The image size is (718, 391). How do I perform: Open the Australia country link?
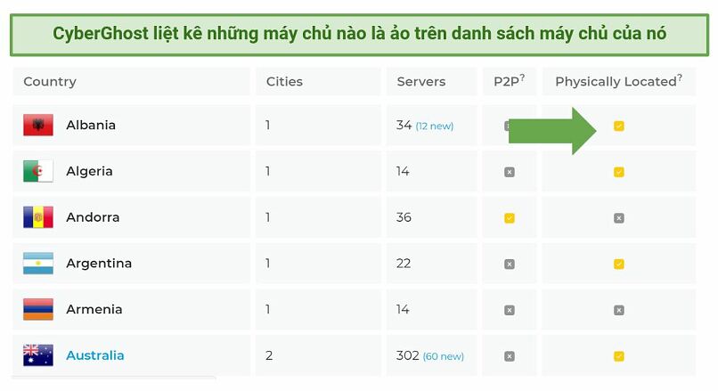(94, 355)
